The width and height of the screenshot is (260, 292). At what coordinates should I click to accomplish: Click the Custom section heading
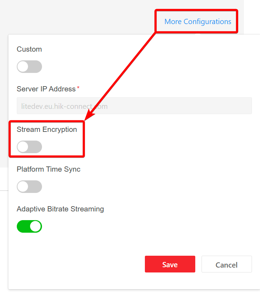click(29, 49)
